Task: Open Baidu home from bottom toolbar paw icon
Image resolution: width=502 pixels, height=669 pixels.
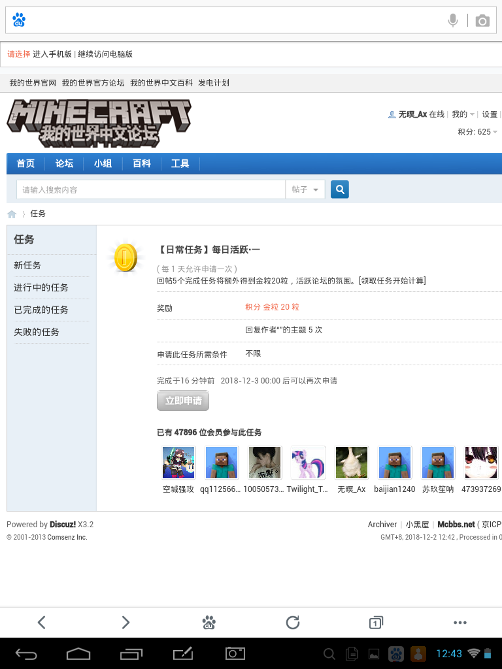Action: click(209, 623)
